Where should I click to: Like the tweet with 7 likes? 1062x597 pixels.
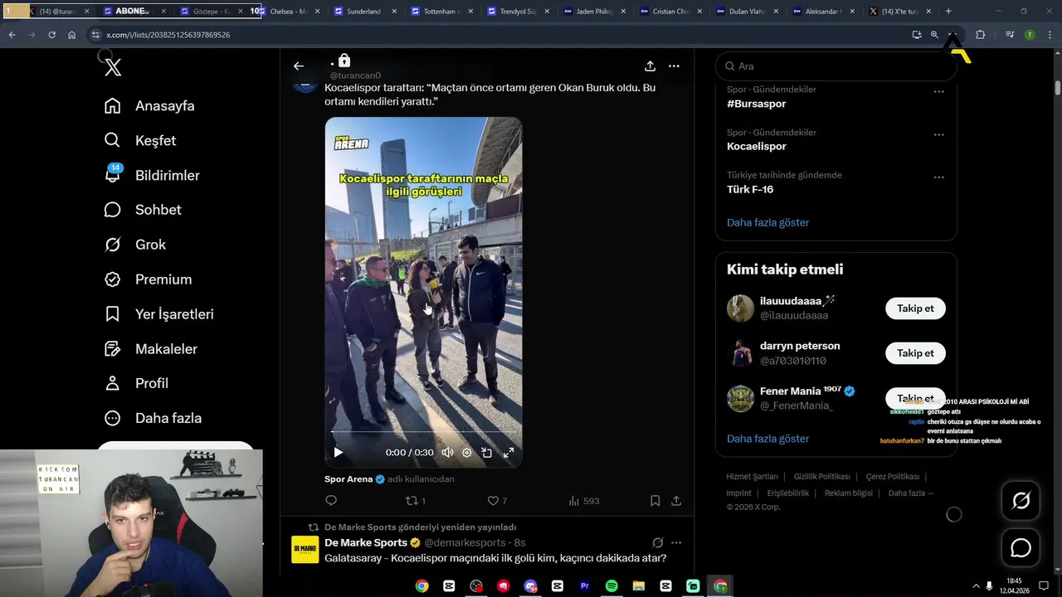[x=497, y=501]
